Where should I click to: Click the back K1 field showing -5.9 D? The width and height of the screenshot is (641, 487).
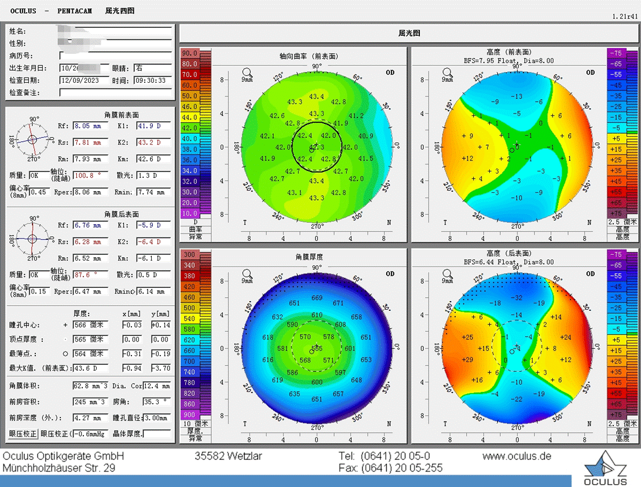click(x=153, y=225)
